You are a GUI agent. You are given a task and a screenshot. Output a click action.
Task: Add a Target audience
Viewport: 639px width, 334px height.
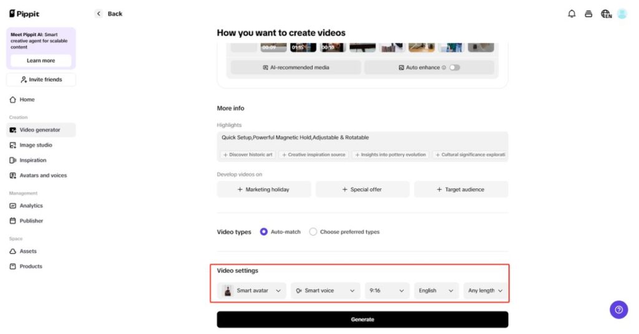(461, 189)
